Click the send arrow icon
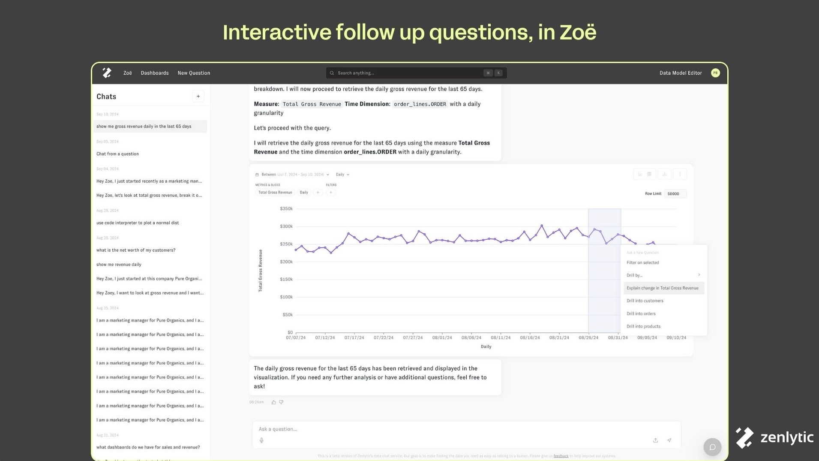 (669, 440)
